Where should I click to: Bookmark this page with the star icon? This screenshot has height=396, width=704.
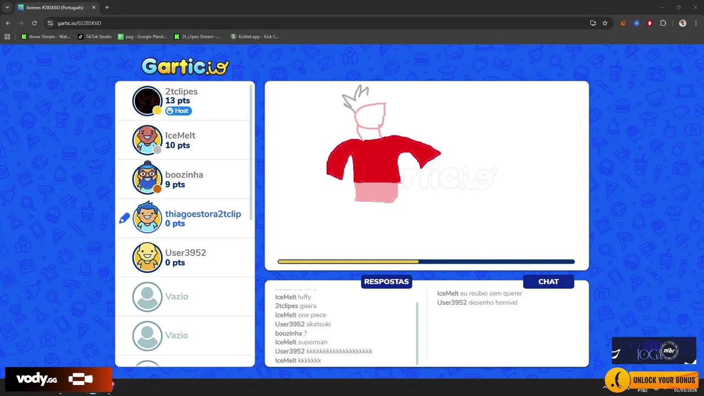(605, 23)
